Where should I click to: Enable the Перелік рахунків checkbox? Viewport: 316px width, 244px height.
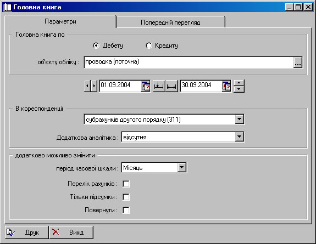coord(126,184)
